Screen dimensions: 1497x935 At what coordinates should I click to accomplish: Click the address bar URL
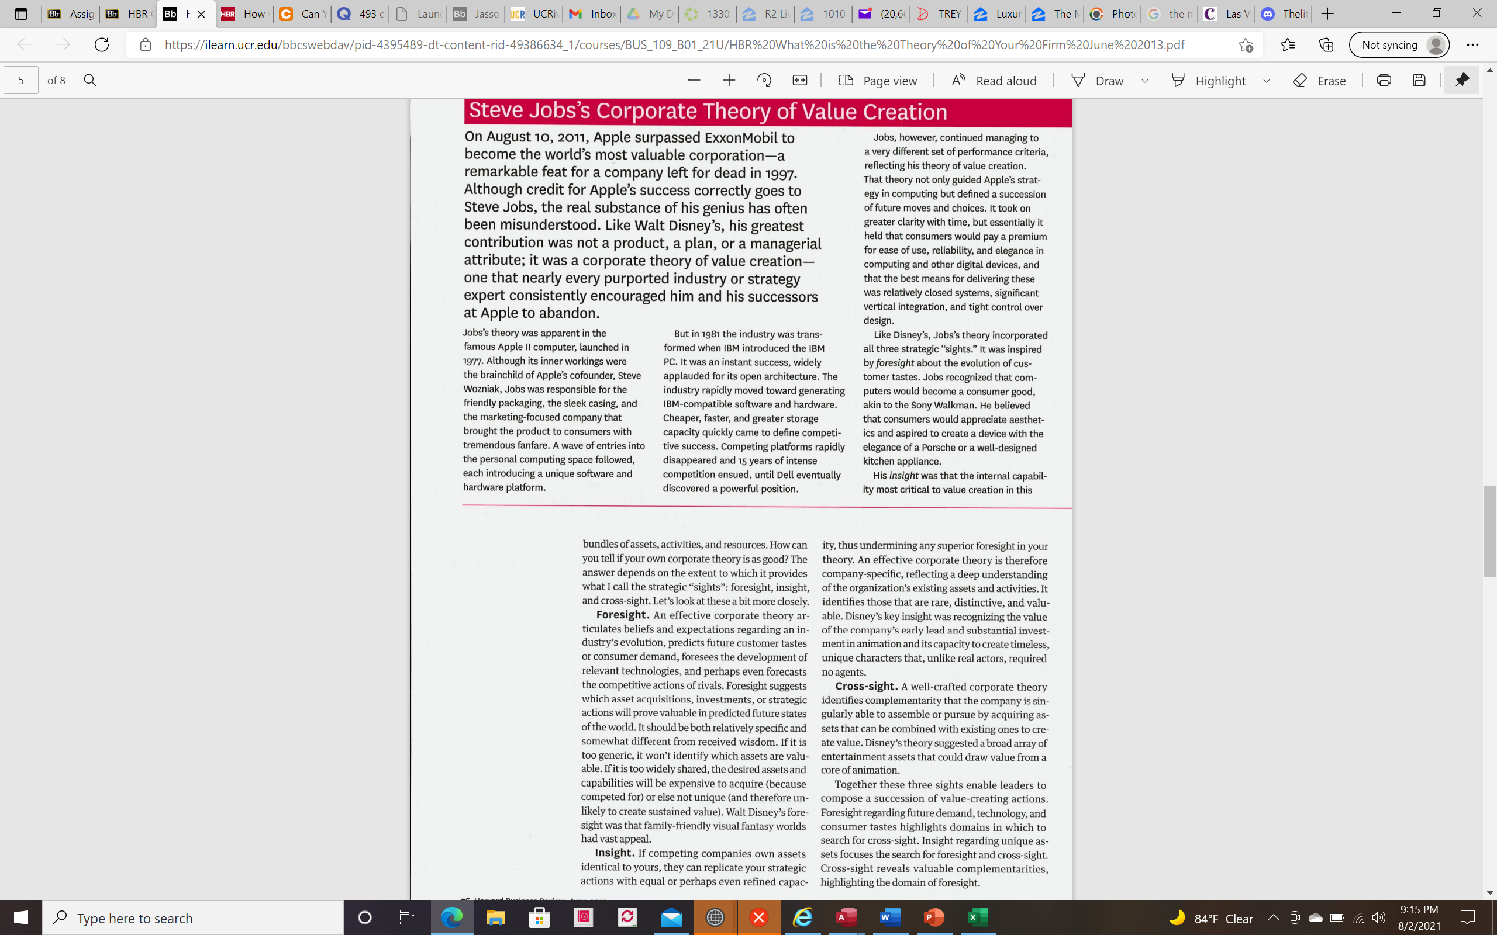674,44
